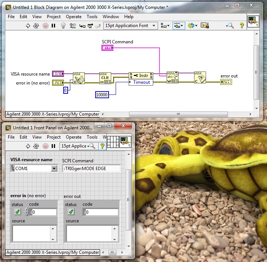This screenshot has height=262, width=267.
Task: Click error out status checkmark indicator
Action: 71,212
